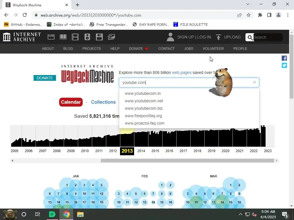
Task: Show hidden system tray icons
Action: [x=241, y=214]
